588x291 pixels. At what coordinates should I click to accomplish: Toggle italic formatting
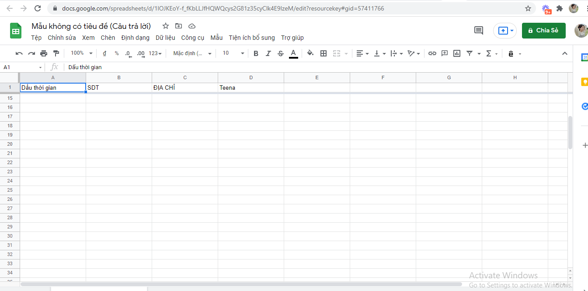268,53
